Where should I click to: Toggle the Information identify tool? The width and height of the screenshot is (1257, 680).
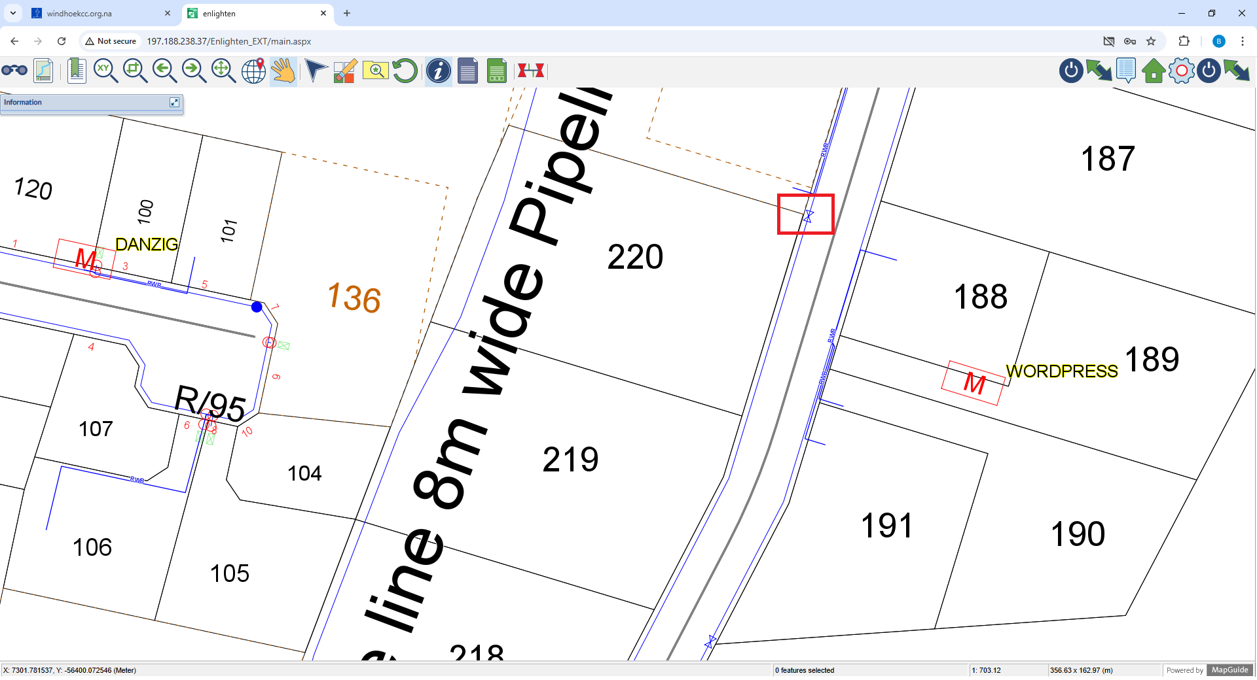[x=438, y=71]
